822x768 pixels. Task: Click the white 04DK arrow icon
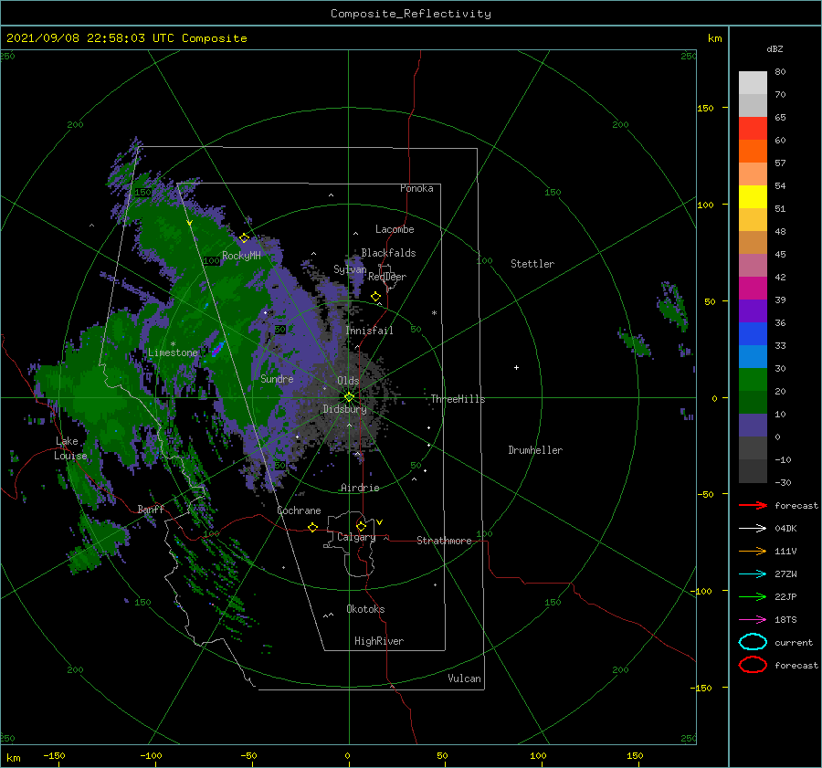(x=753, y=528)
